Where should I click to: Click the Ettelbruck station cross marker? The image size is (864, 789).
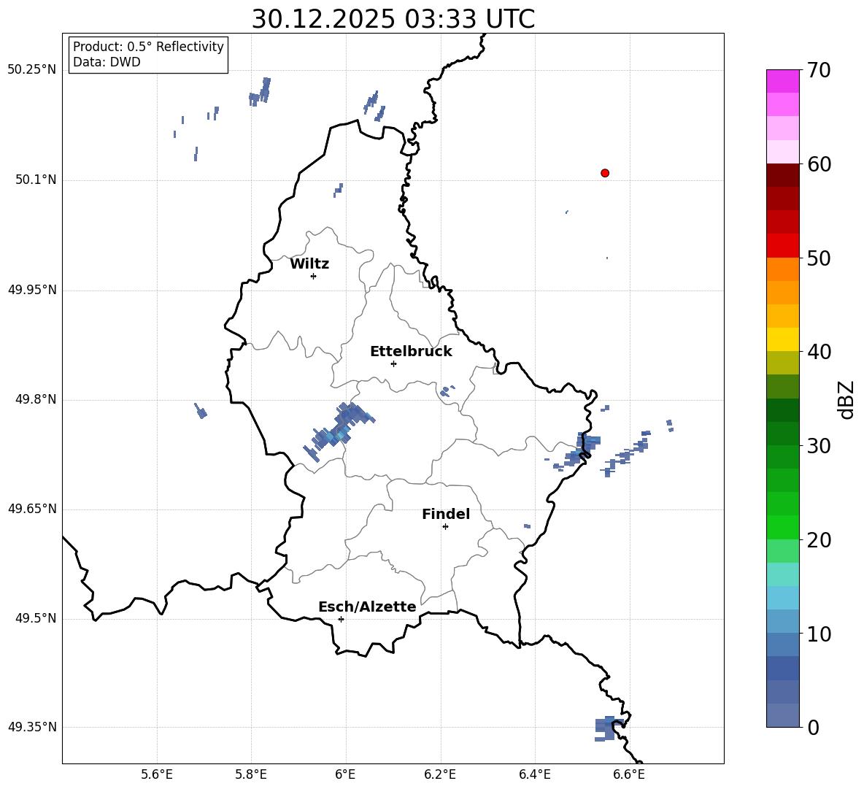point(393,363)
